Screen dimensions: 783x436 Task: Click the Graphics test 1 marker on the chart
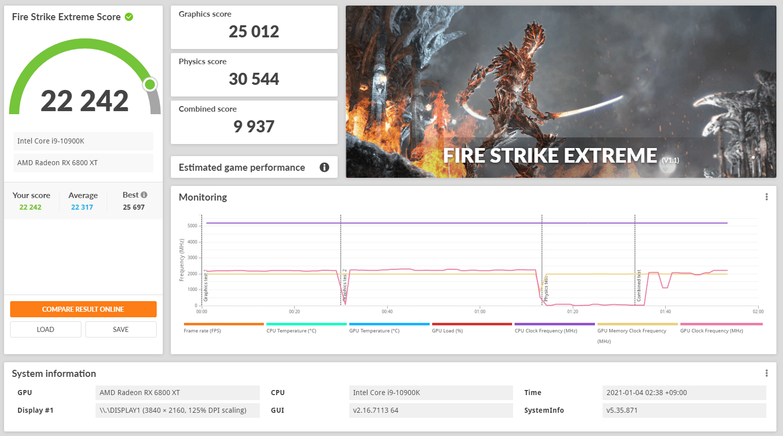pos(206,286)
